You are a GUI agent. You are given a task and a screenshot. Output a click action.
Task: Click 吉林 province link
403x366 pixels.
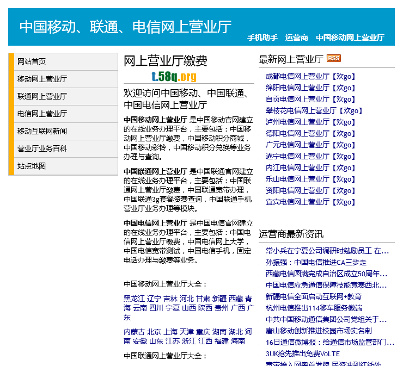click(x=170, y=299)
